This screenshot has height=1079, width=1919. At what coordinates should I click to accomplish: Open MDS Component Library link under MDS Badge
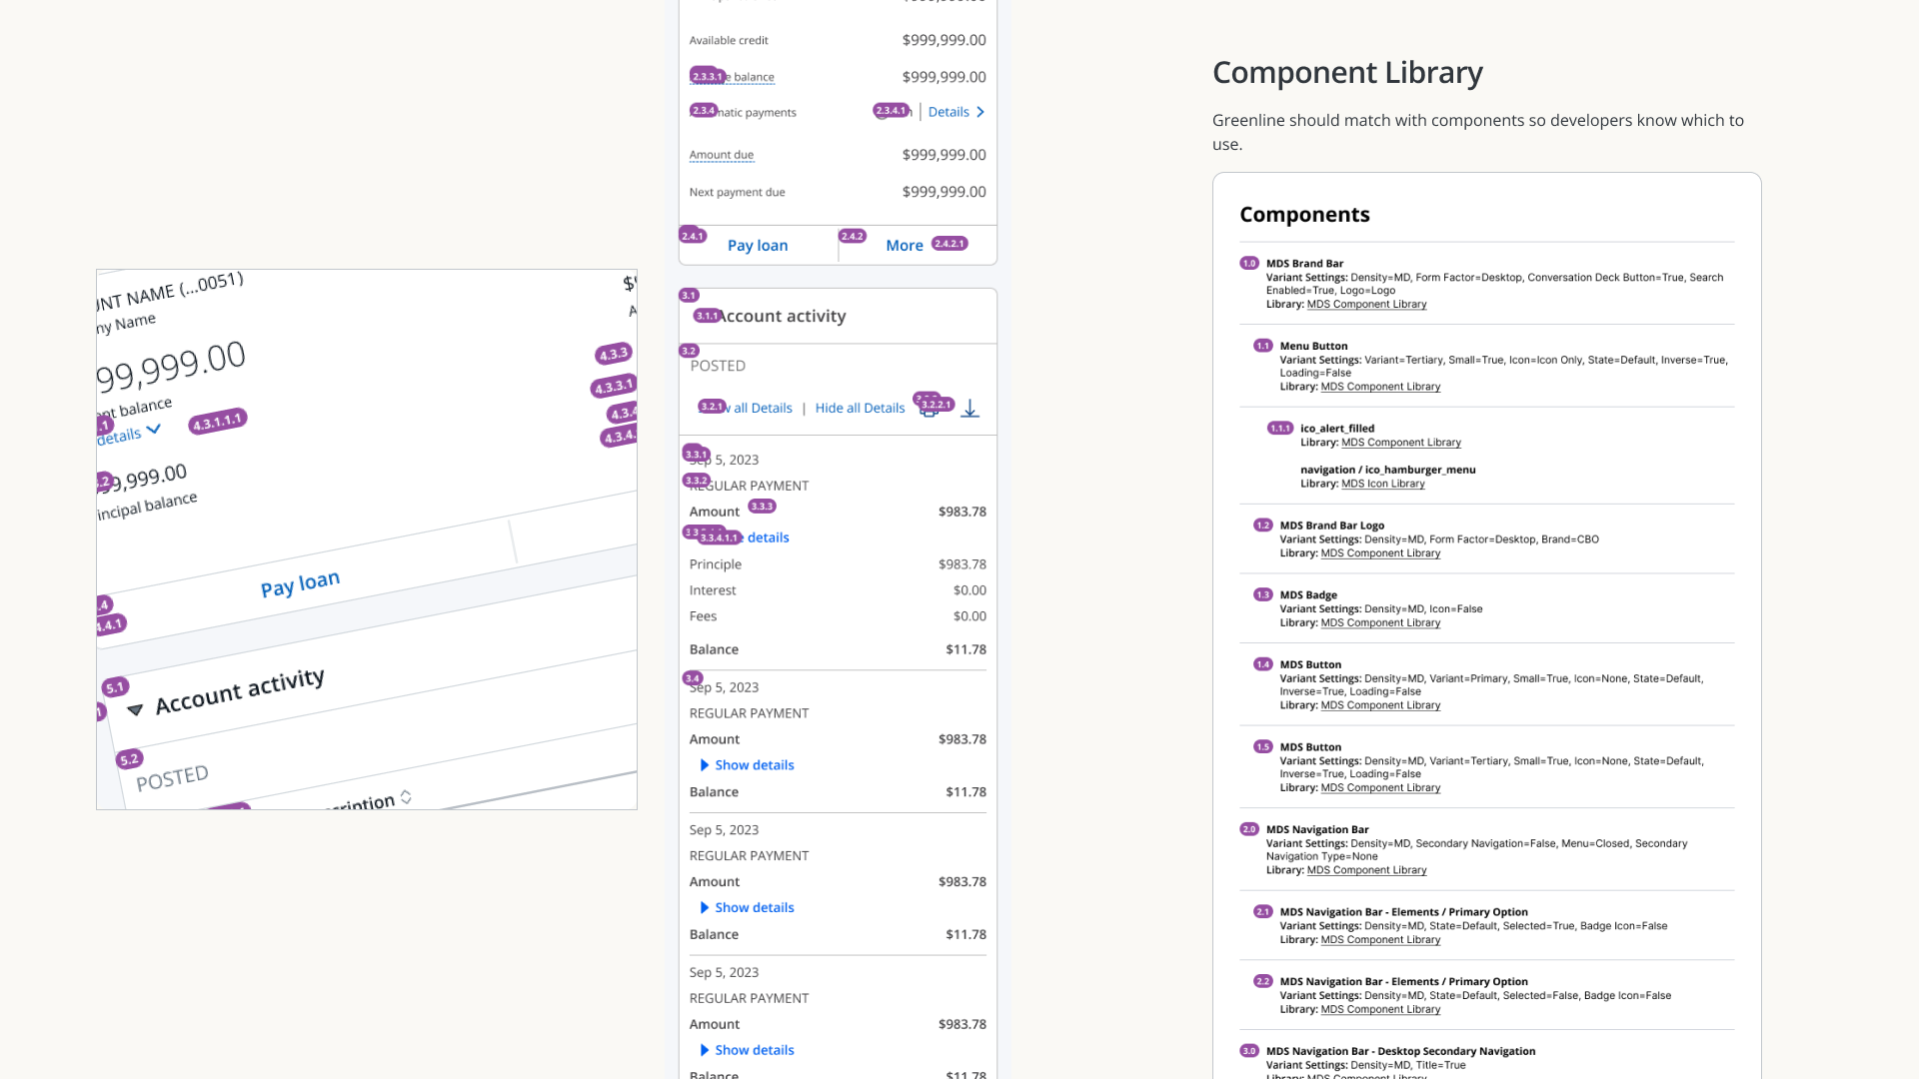pyautogui.click(x=1379, y=622)
